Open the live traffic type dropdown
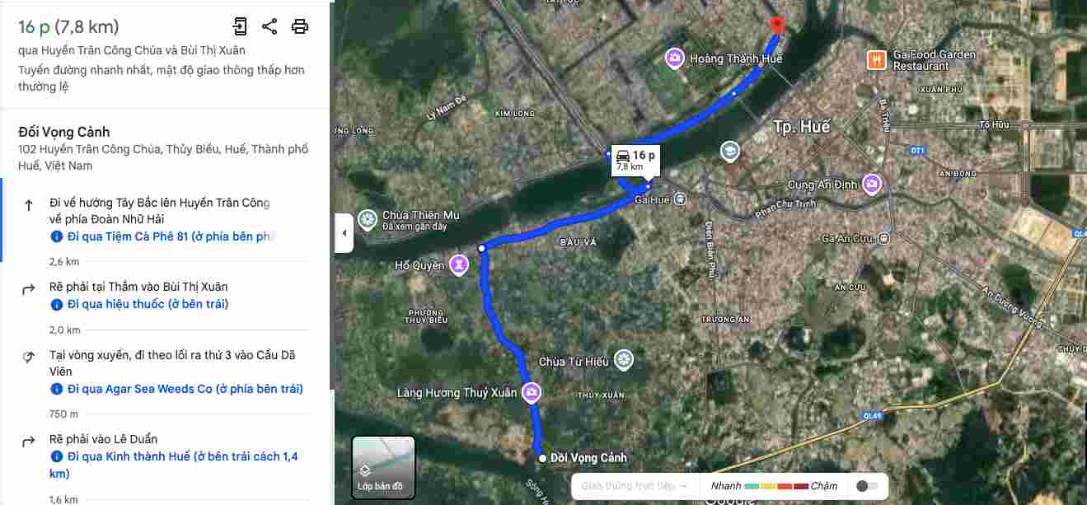The height and width of the screenshot is (505, 1087). 635,486
